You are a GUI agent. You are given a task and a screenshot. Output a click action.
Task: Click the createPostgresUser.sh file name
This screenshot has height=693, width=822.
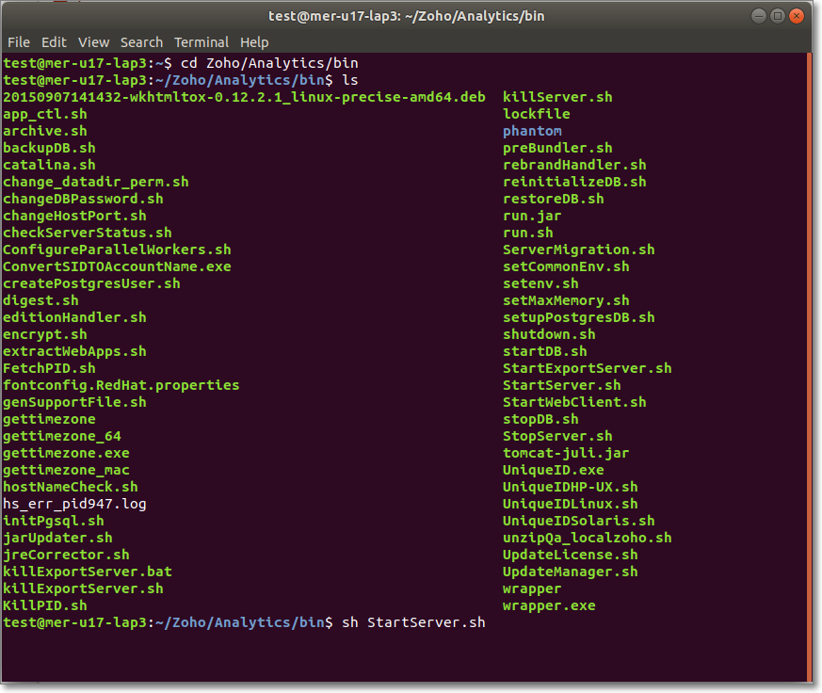pyautogui.click(x=91, y=283)
